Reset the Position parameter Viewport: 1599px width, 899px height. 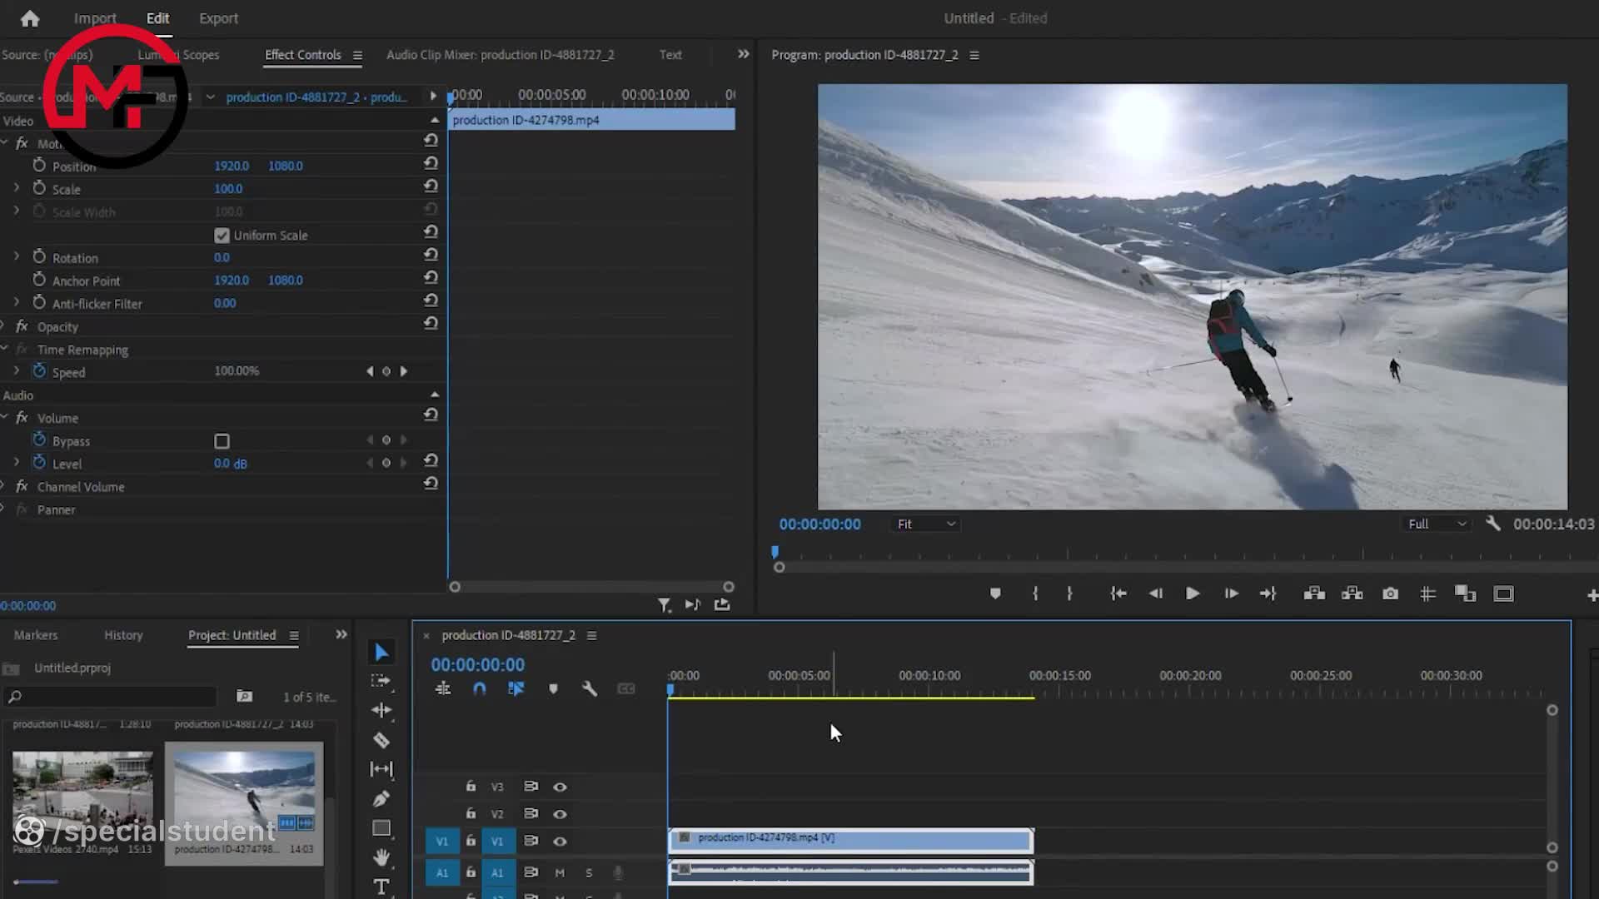(x=431, y=164)
